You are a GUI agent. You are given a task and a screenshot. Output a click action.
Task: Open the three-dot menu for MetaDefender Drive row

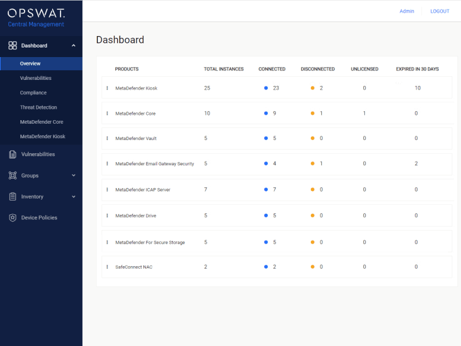click(x=107, y=216)
